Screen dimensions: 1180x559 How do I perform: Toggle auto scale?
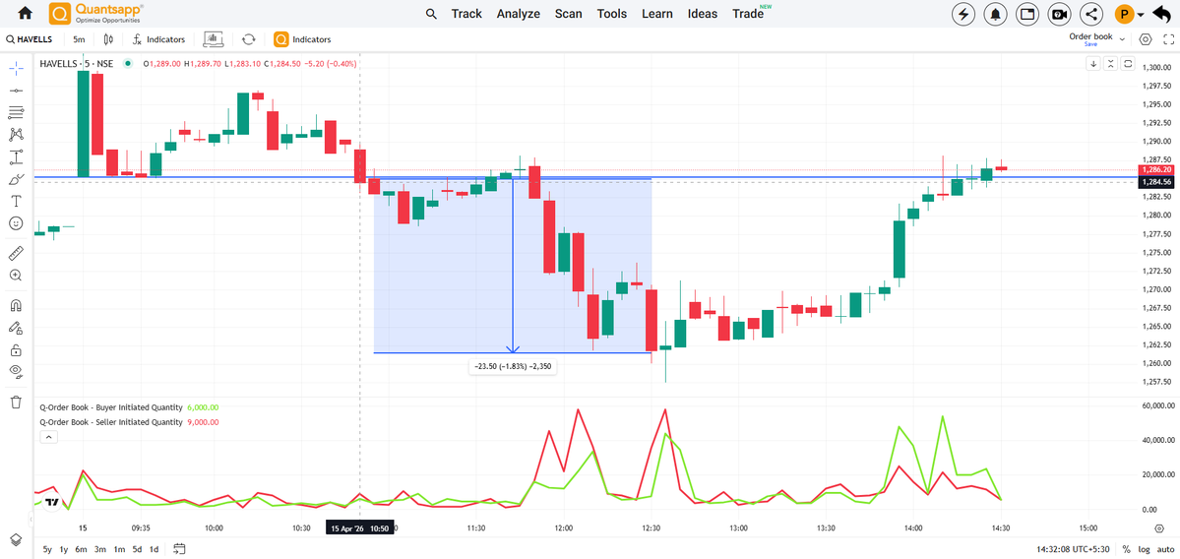pos(1164,549)
